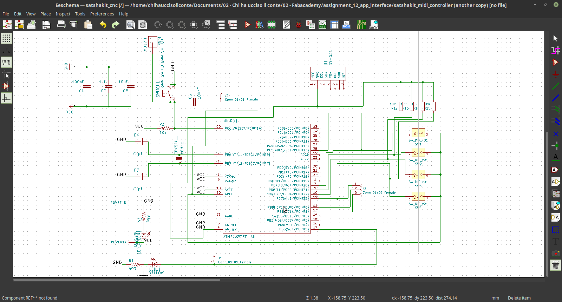Pick the dashed graphic lines tool
Image resolution: width=562 pixels, height=302 pixels.
coord(555,229)
